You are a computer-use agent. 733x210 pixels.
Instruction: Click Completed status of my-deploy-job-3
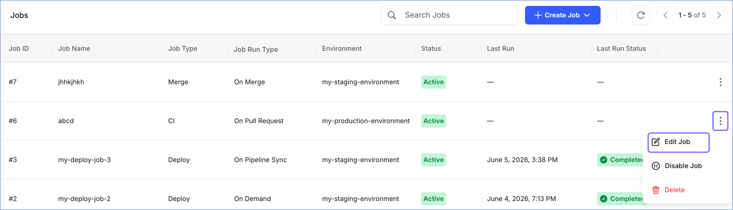(x=620, y=160)
